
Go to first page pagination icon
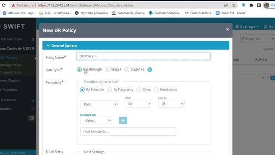click(263, 78)
